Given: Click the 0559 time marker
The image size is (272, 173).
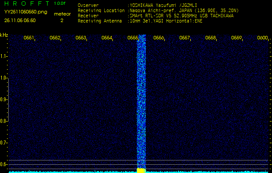Looking at the screenshot, I should coord(237,38).
